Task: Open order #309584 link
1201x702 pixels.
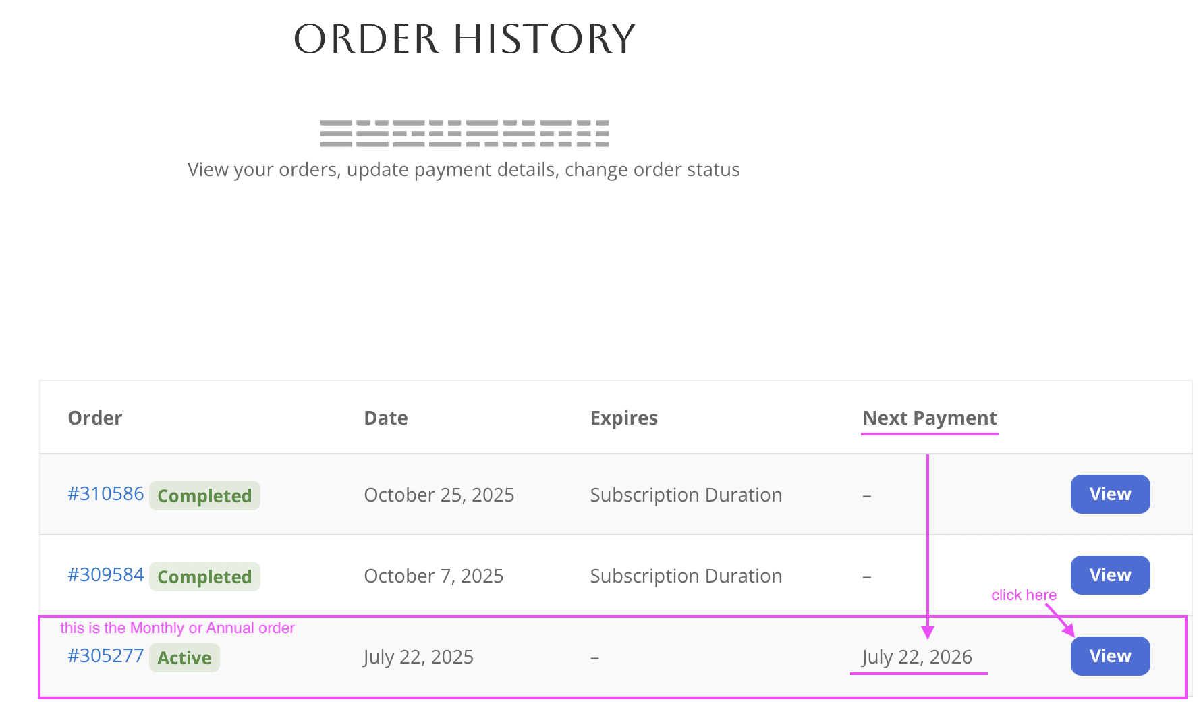Action: (106, 575)
